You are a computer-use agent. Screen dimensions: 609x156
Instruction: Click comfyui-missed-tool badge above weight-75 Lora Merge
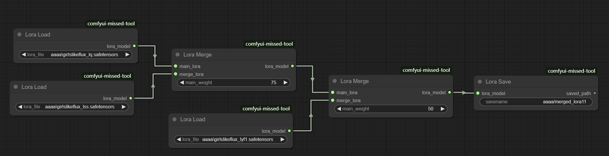269,44
